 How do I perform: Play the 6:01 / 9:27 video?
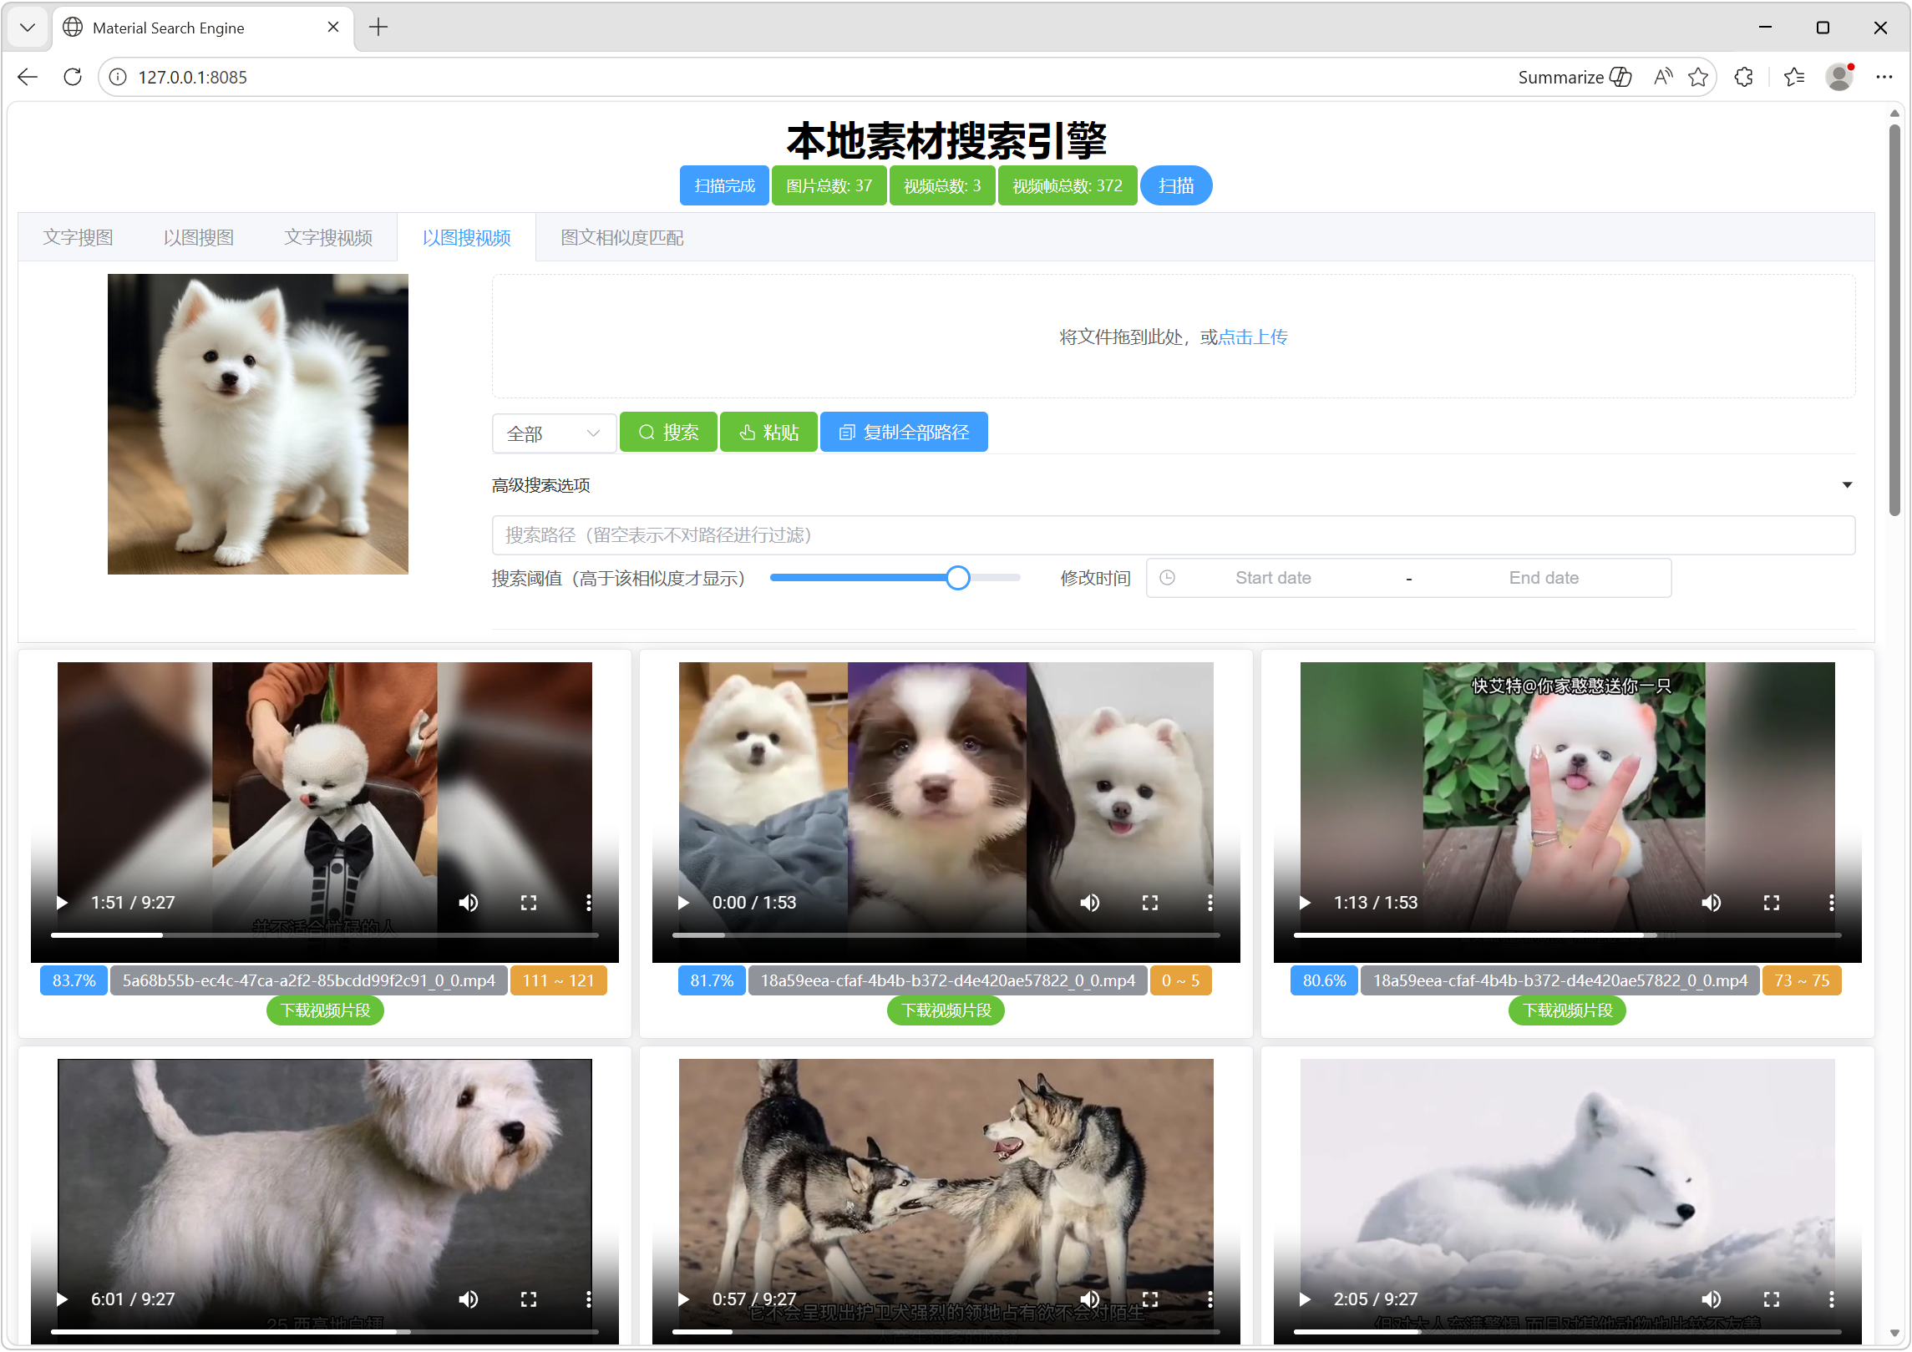pyautogui.click(x=62, y=1299)
